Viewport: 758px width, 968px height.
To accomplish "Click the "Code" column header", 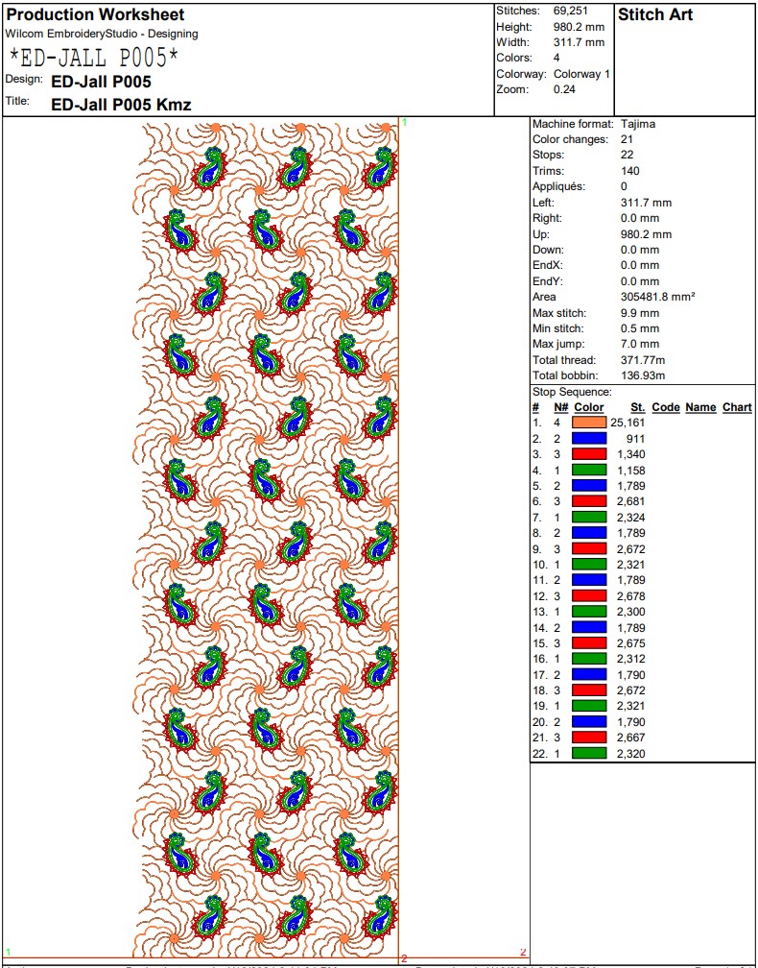I will pyautogui.click(x=666, y=407).
